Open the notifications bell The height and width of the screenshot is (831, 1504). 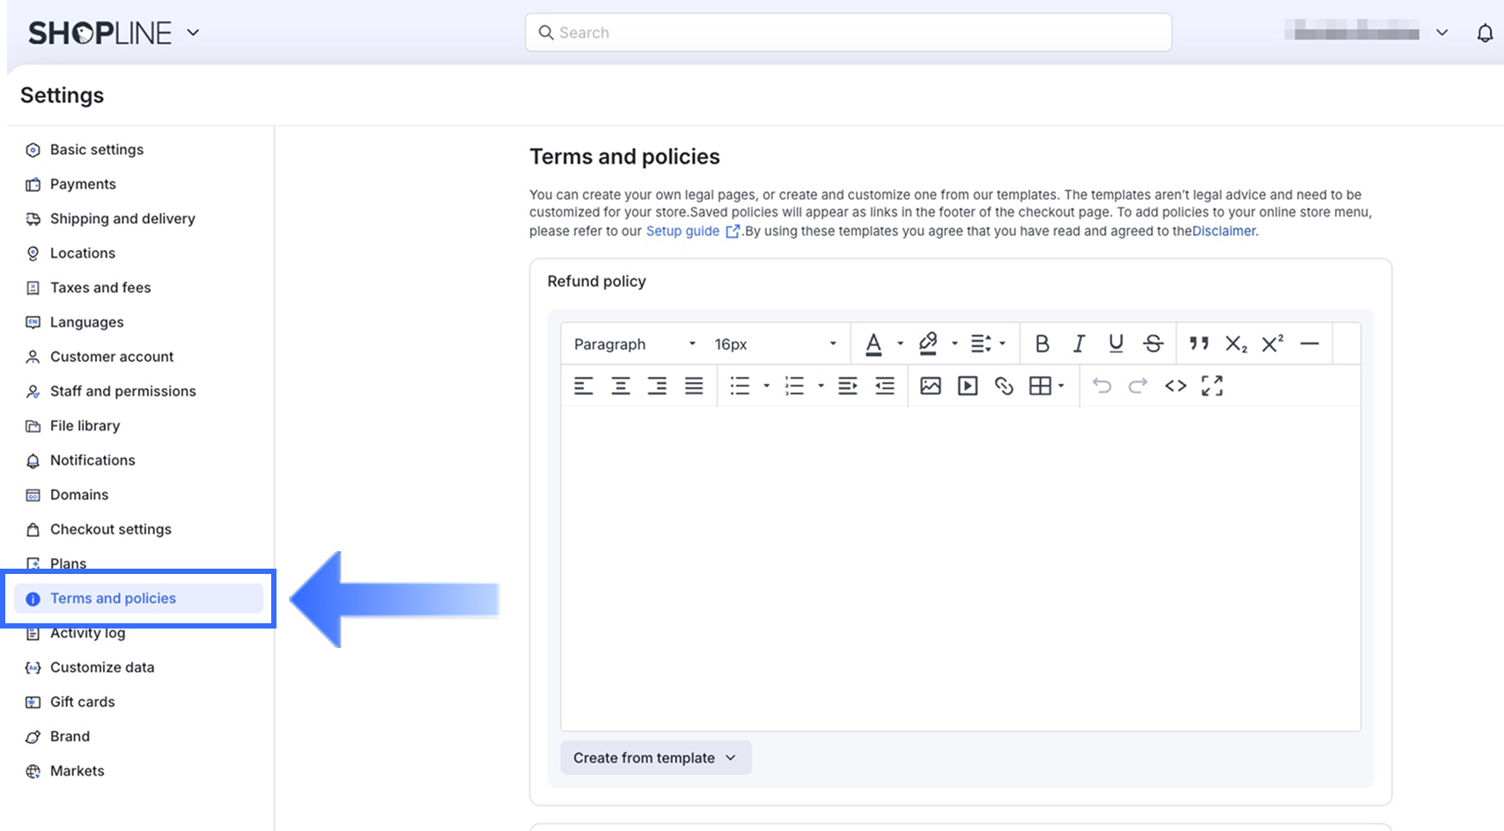click(1485, 33)
